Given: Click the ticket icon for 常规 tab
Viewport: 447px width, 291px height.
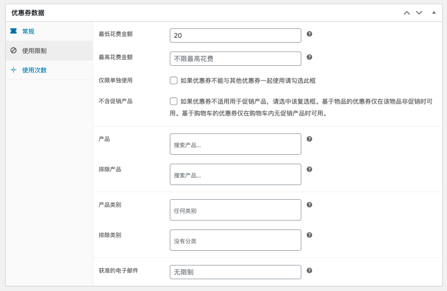Looking at the screenshot, I should (13, 31).
